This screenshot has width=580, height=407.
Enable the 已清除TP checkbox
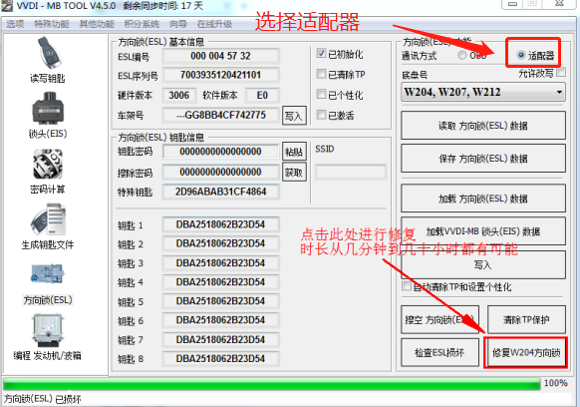(x=321, y=74)
